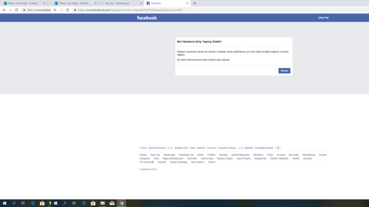369x207 pixels.
Task: Open the Kişiler footer link
Action: pos(200,155)
